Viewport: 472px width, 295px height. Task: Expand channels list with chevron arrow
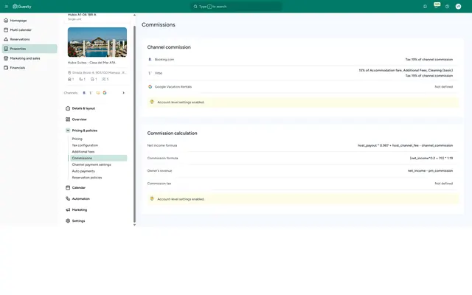[x=123, y=93]
